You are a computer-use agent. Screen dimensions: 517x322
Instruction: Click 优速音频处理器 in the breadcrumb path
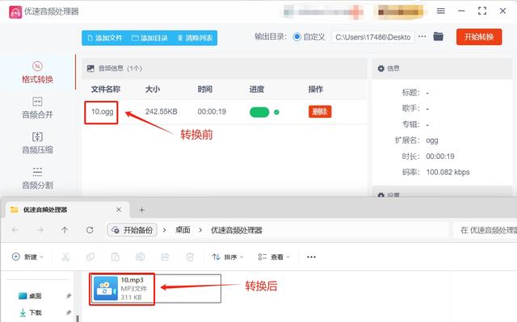pos(237,230)
